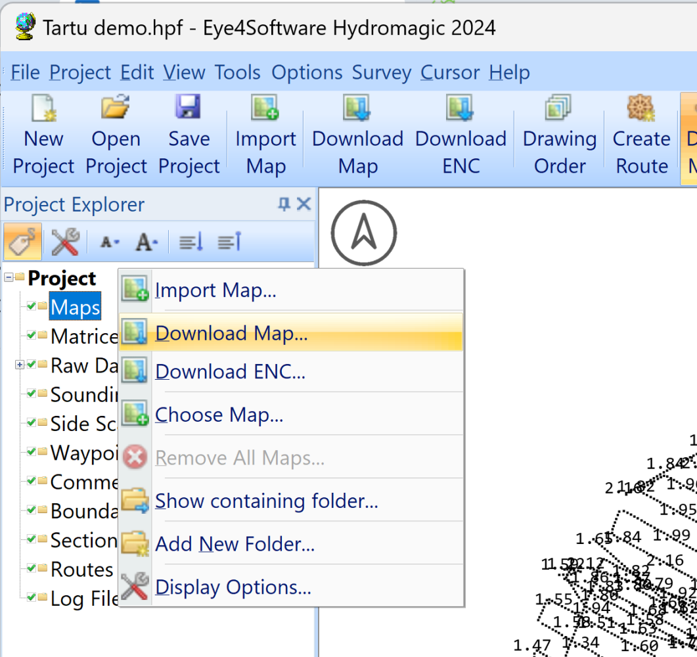The image size is (697, 657).
Task: Open the View menu
Action: (184, 72)
